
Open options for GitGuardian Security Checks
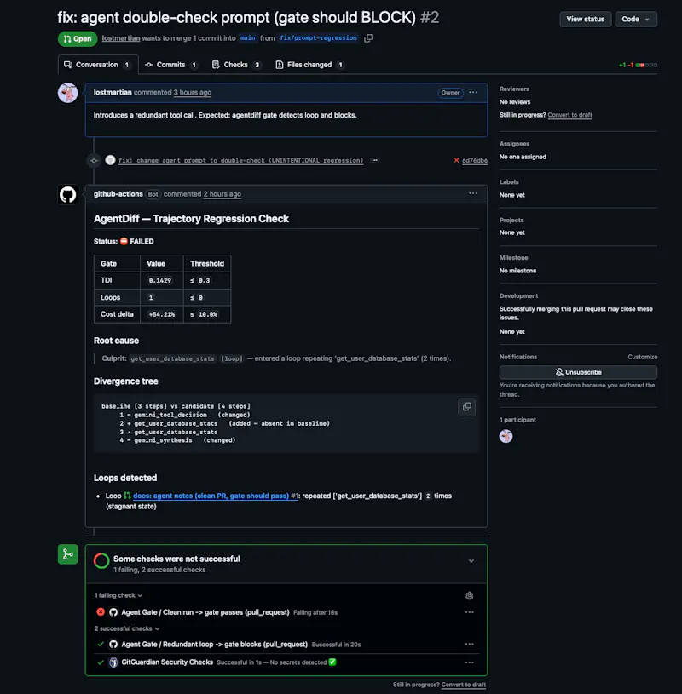pos(469,662)
